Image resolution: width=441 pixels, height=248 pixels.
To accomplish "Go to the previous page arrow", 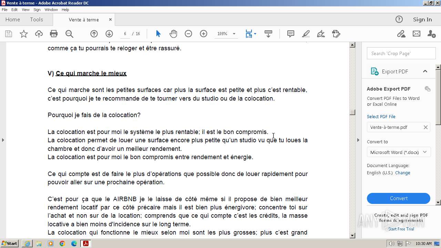I will [x=94, y=34].
